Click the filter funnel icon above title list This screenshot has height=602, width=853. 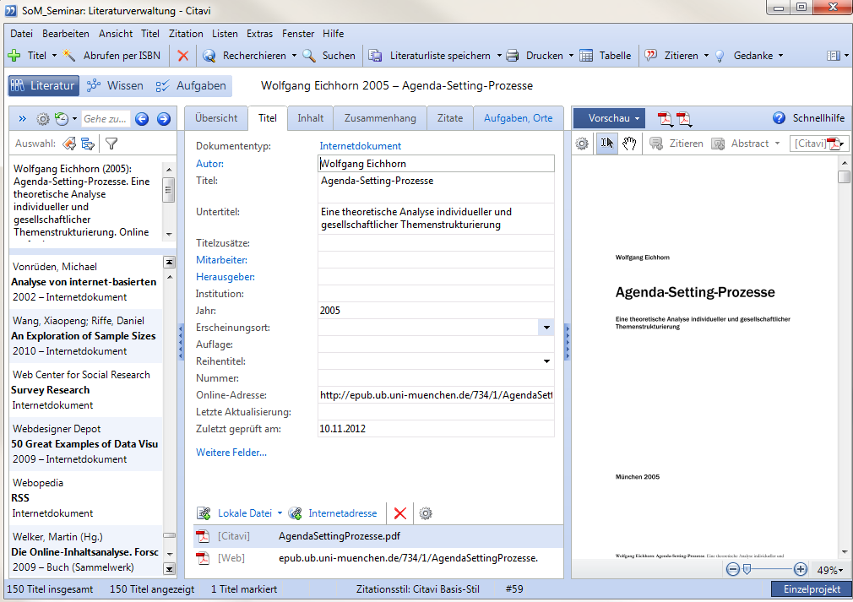point(111,144)
